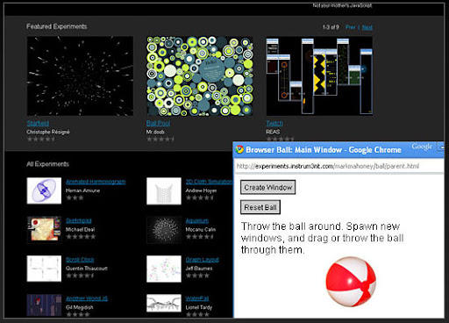The height and width of the screenshot is (323, 449).
Task: Click the Ball Pool title link
Action: [158, 123]
